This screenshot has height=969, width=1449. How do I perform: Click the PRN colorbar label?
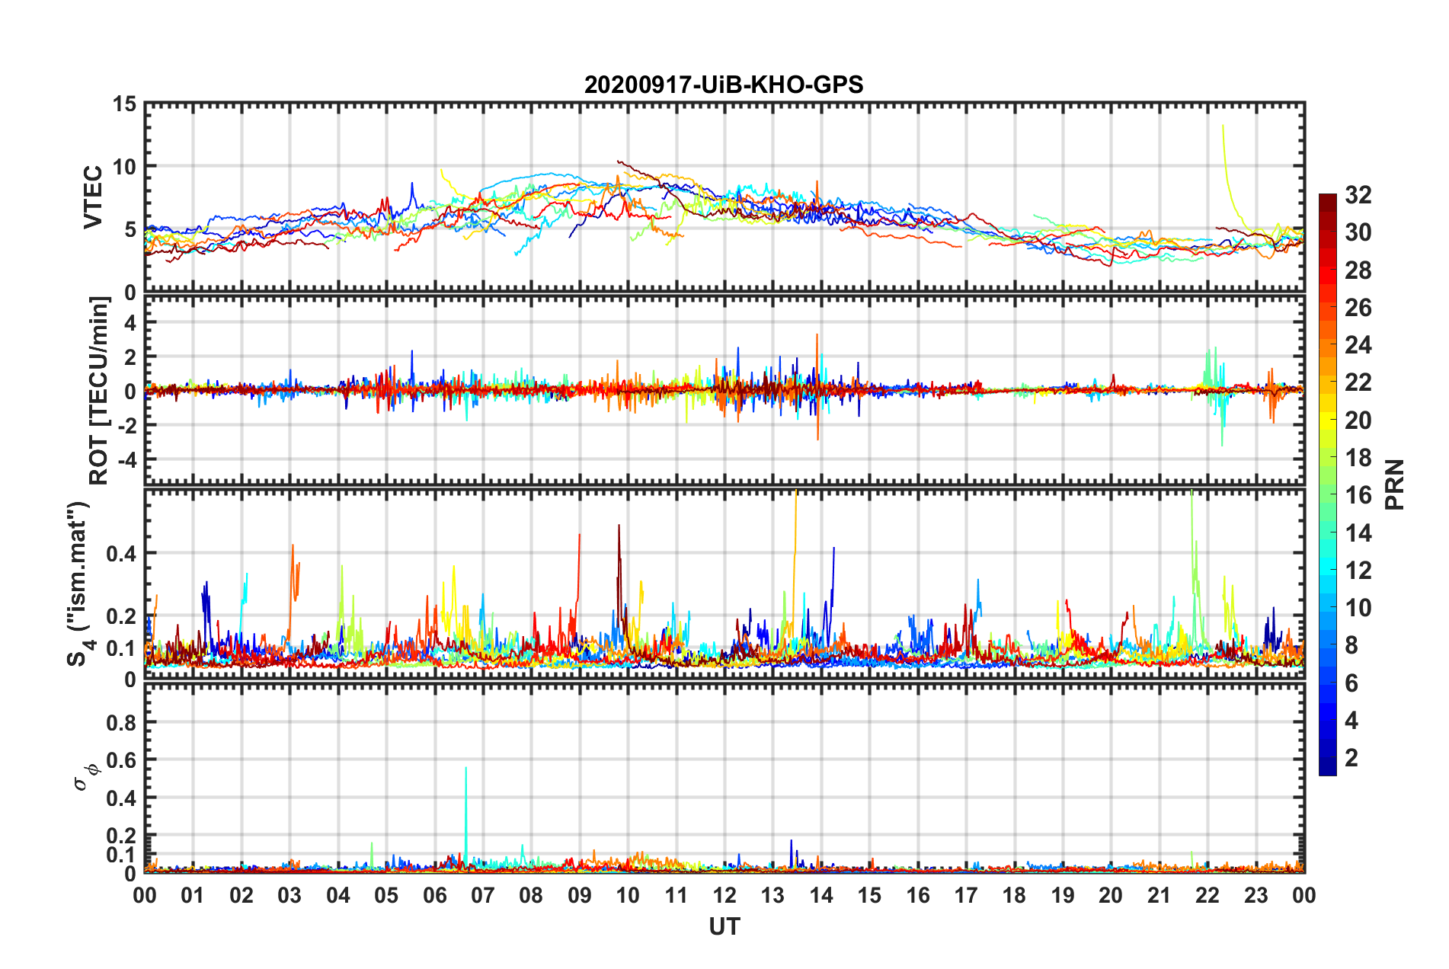1394,484
